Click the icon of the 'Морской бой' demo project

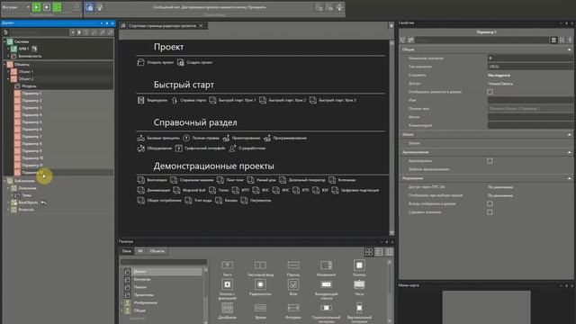point(176,190)
